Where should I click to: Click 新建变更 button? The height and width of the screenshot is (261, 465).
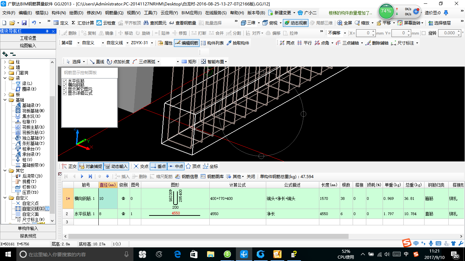(280, 13)
